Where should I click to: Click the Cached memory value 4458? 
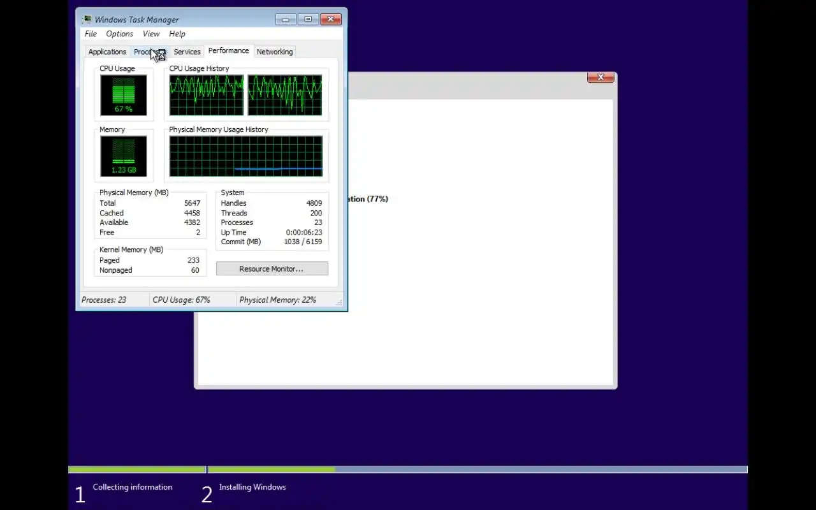tap(192, 213)
